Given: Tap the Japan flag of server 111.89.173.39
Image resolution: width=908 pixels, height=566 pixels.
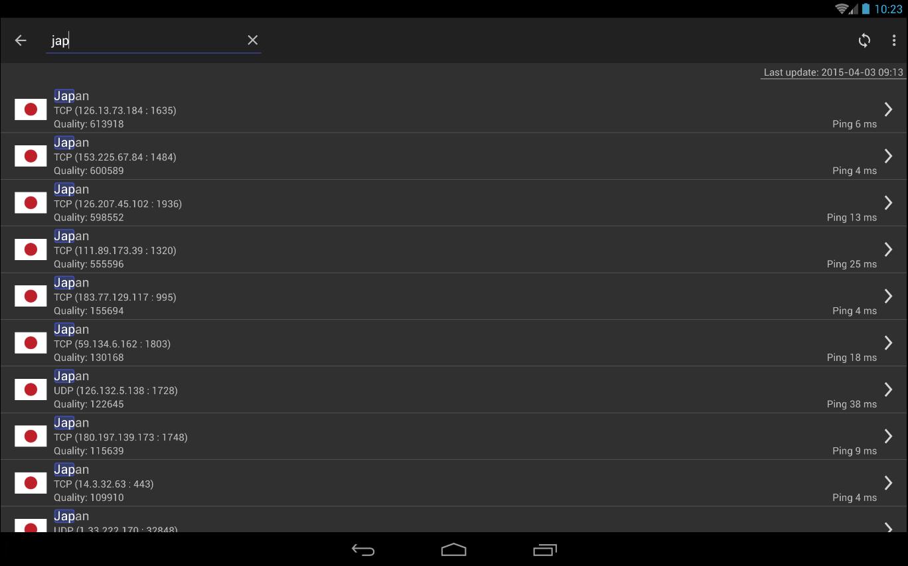Looking at the screenshot, I should [x=31, y=249].
